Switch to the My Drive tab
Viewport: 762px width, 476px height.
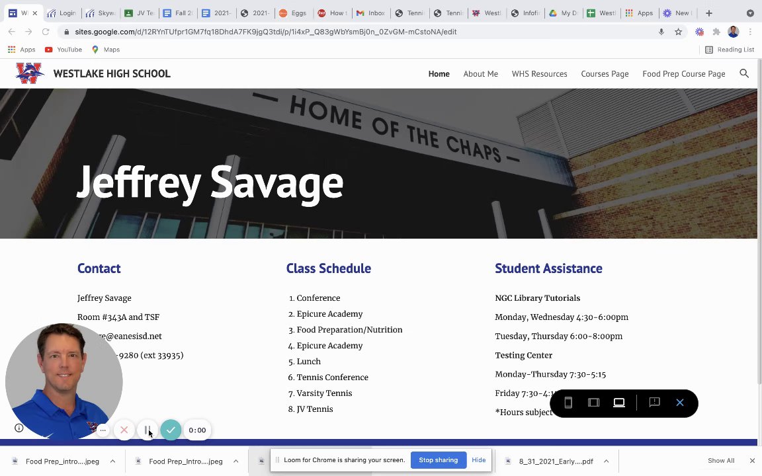(x=564, y=13)
